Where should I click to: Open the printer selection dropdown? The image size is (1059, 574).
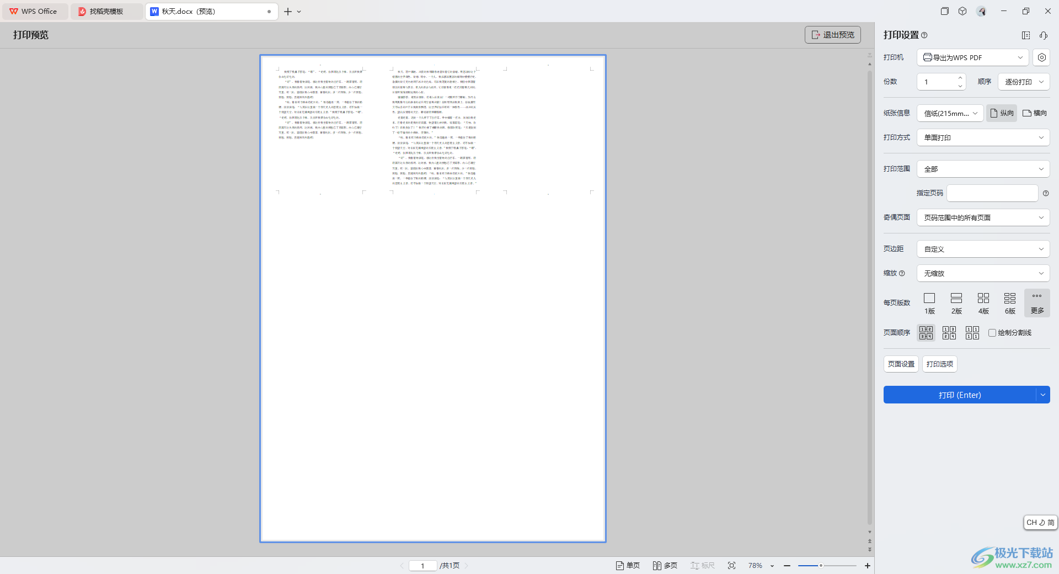(x=973, y=57)
